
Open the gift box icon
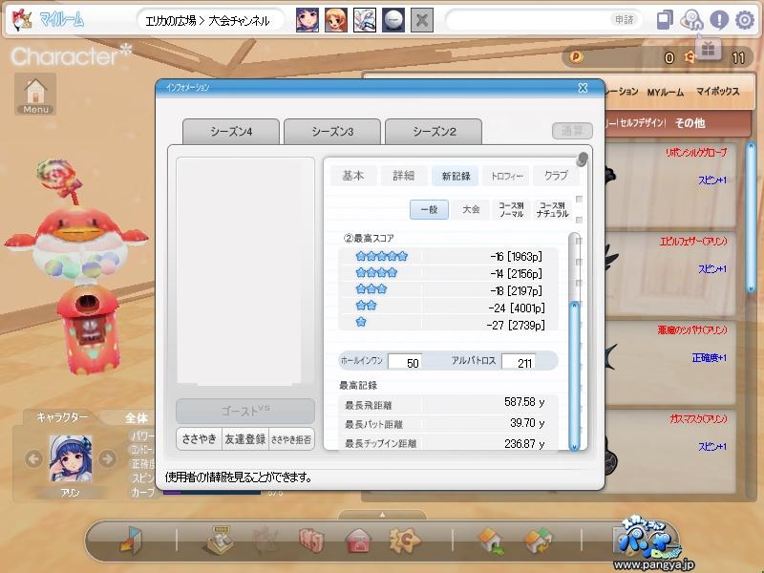[x=708, y=49]
